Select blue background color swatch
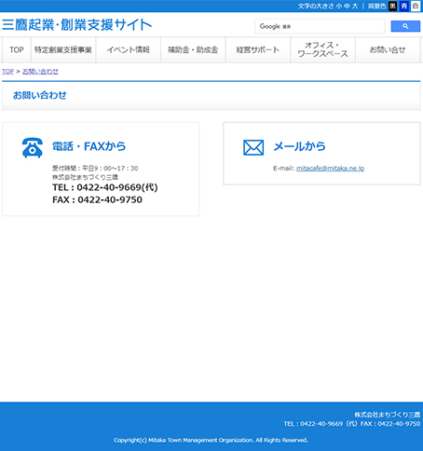 click(404, 6)
